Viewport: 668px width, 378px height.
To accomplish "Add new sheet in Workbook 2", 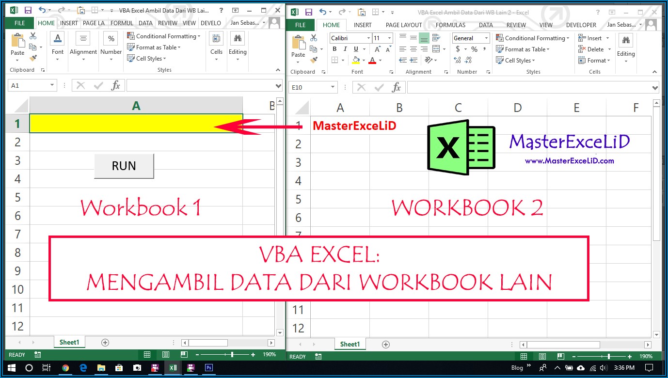I will point(386,344).
